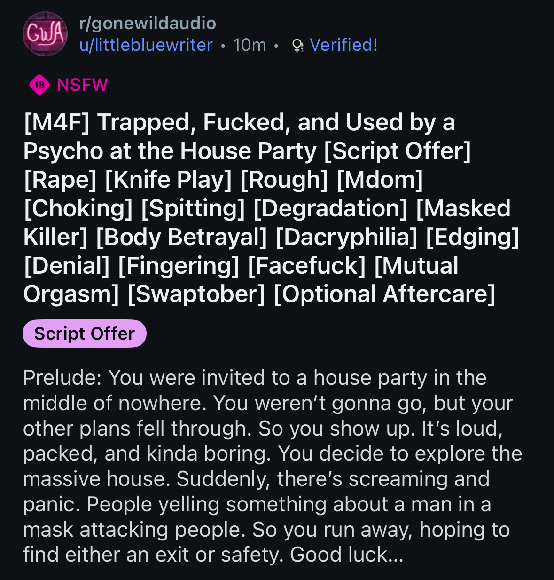Click the pink NSFW label
The height and width of the screenshot is (580, 554).
(x=82, y=85)
